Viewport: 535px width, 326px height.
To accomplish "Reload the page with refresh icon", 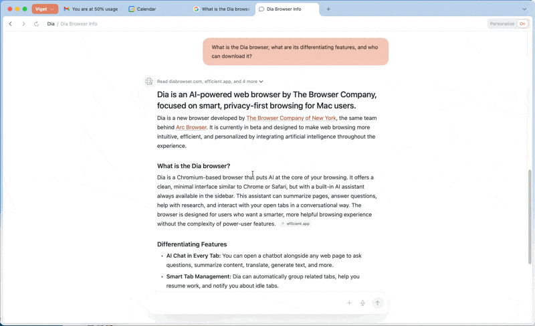I will click(x=37, y=24).
